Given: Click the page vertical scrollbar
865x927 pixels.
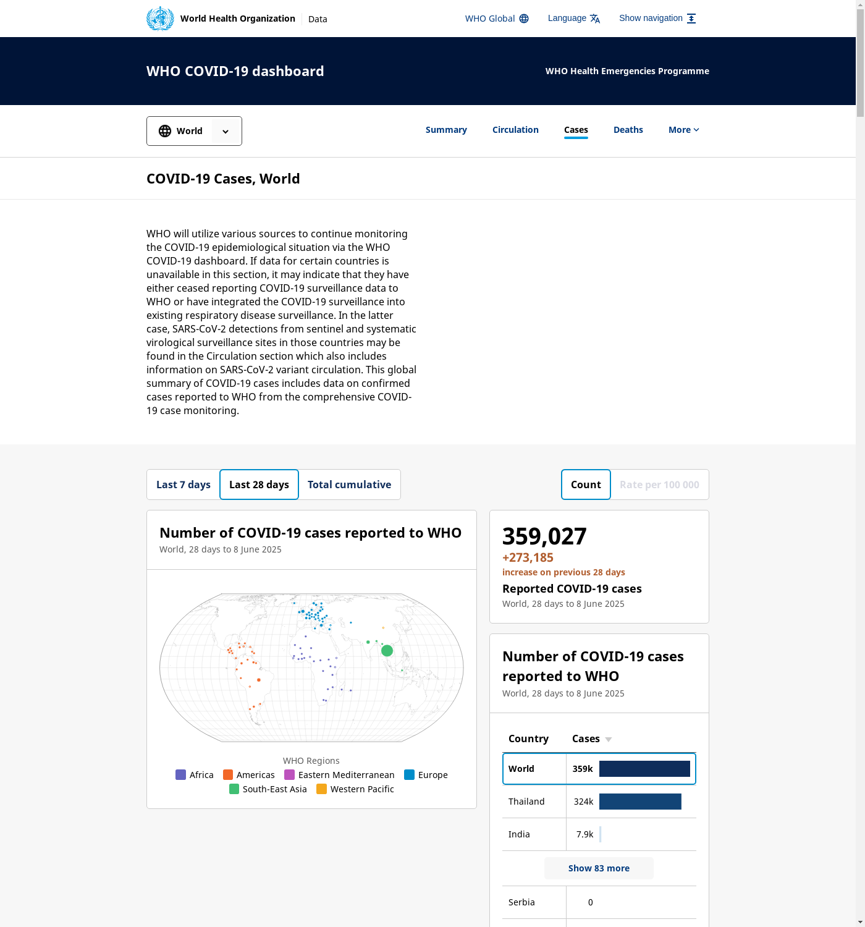Looking at the screenshot, I should (x=860, y=62).
